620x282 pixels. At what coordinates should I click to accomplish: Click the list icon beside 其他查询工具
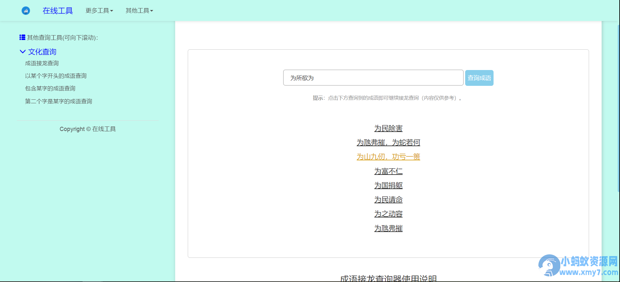(22, 37)
